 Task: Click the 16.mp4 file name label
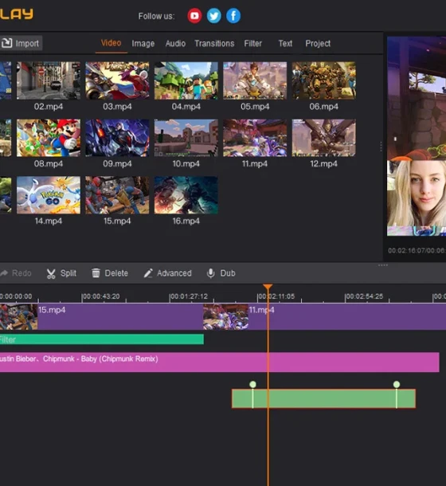(x=186, y=221)
